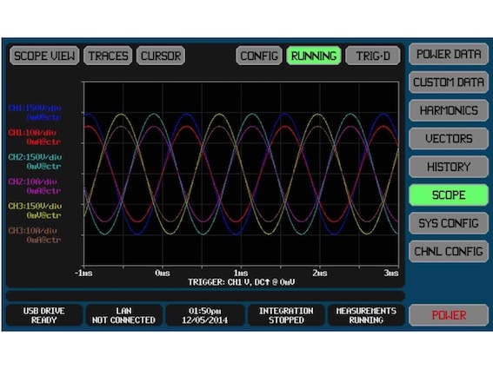The image size is (493, 369).
Task: Click the TRIGGER: CH1 V, DC text
Action: click(x=242, y=282)
